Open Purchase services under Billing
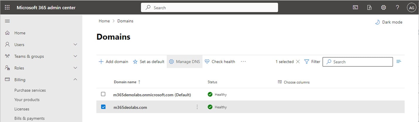 pos(30,90)
